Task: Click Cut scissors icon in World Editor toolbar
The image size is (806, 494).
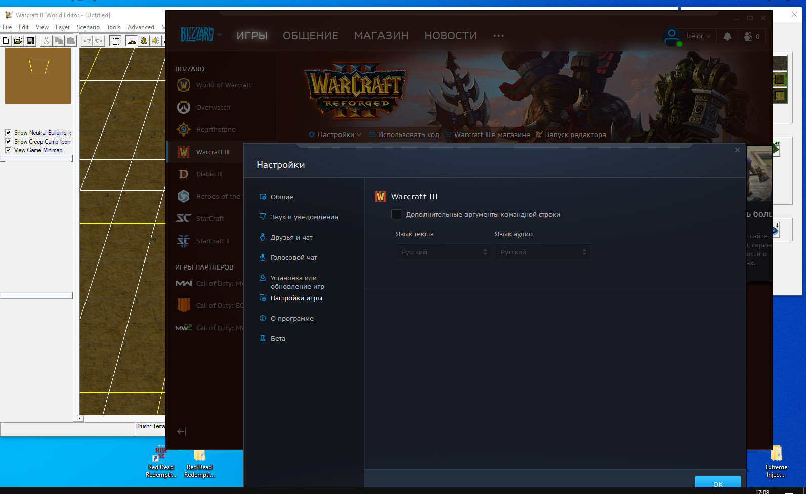Action: pyautogui.click(x=46, y=41)
